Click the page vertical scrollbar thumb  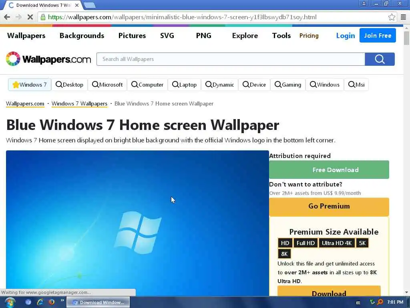406,38
